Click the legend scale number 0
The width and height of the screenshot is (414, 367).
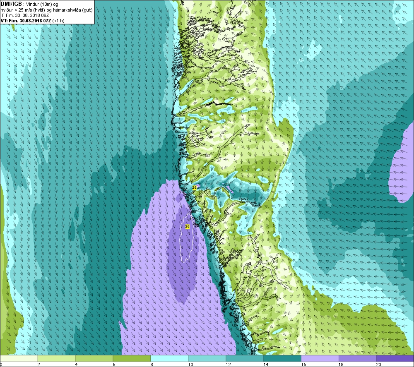click(x=1, y=365)
